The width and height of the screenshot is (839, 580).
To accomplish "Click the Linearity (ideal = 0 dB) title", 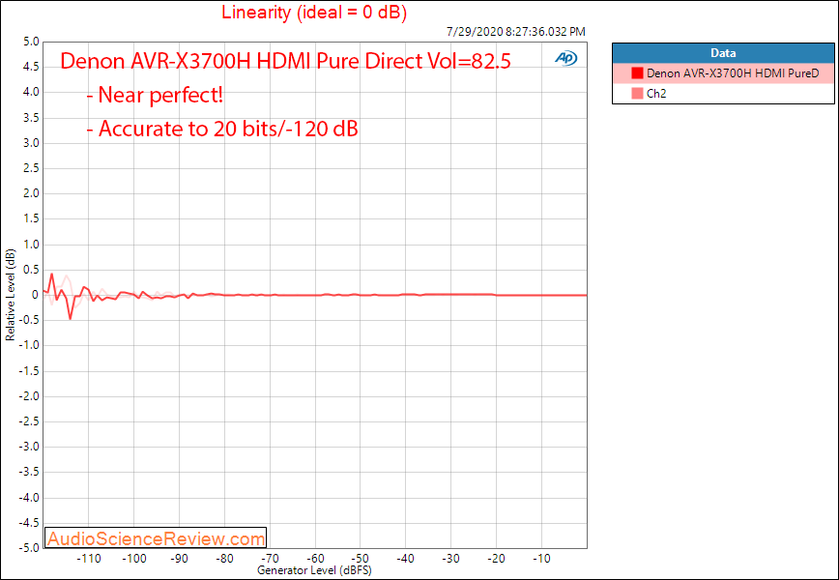I will pyautogui.click(x=315, y=12).
